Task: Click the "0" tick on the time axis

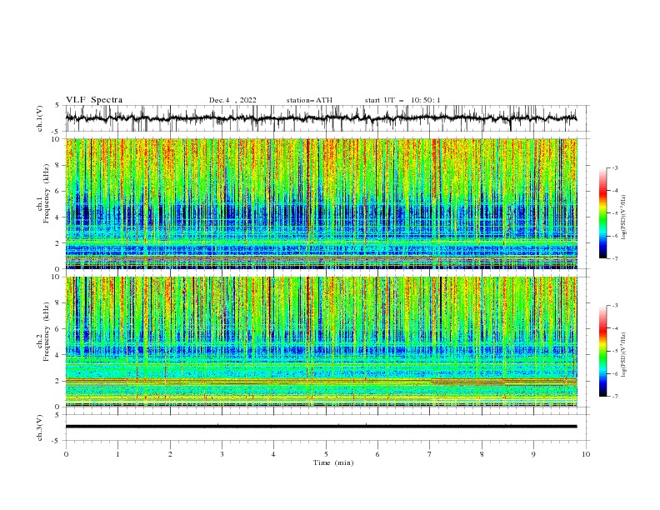Action: 66,454
